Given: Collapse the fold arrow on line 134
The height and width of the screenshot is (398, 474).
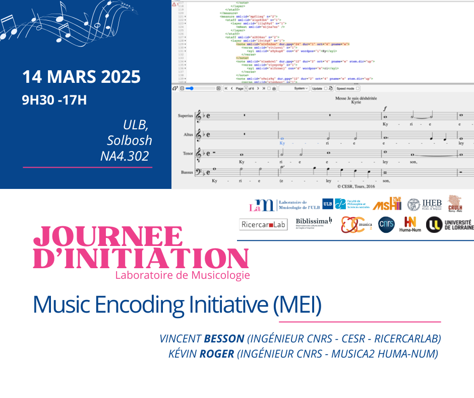Looking at the screenshot, I should (x=185, y=62).
